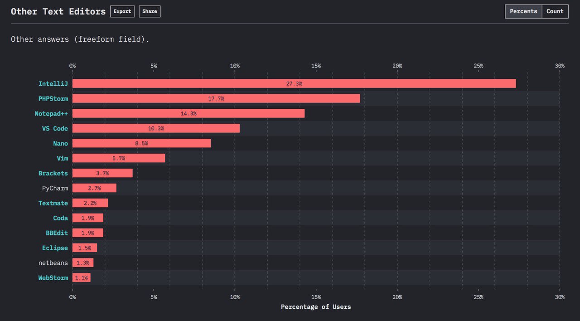The image size is (580, 321).
Task: Open the BBEdit label link
Action: [x=57, y=233]
